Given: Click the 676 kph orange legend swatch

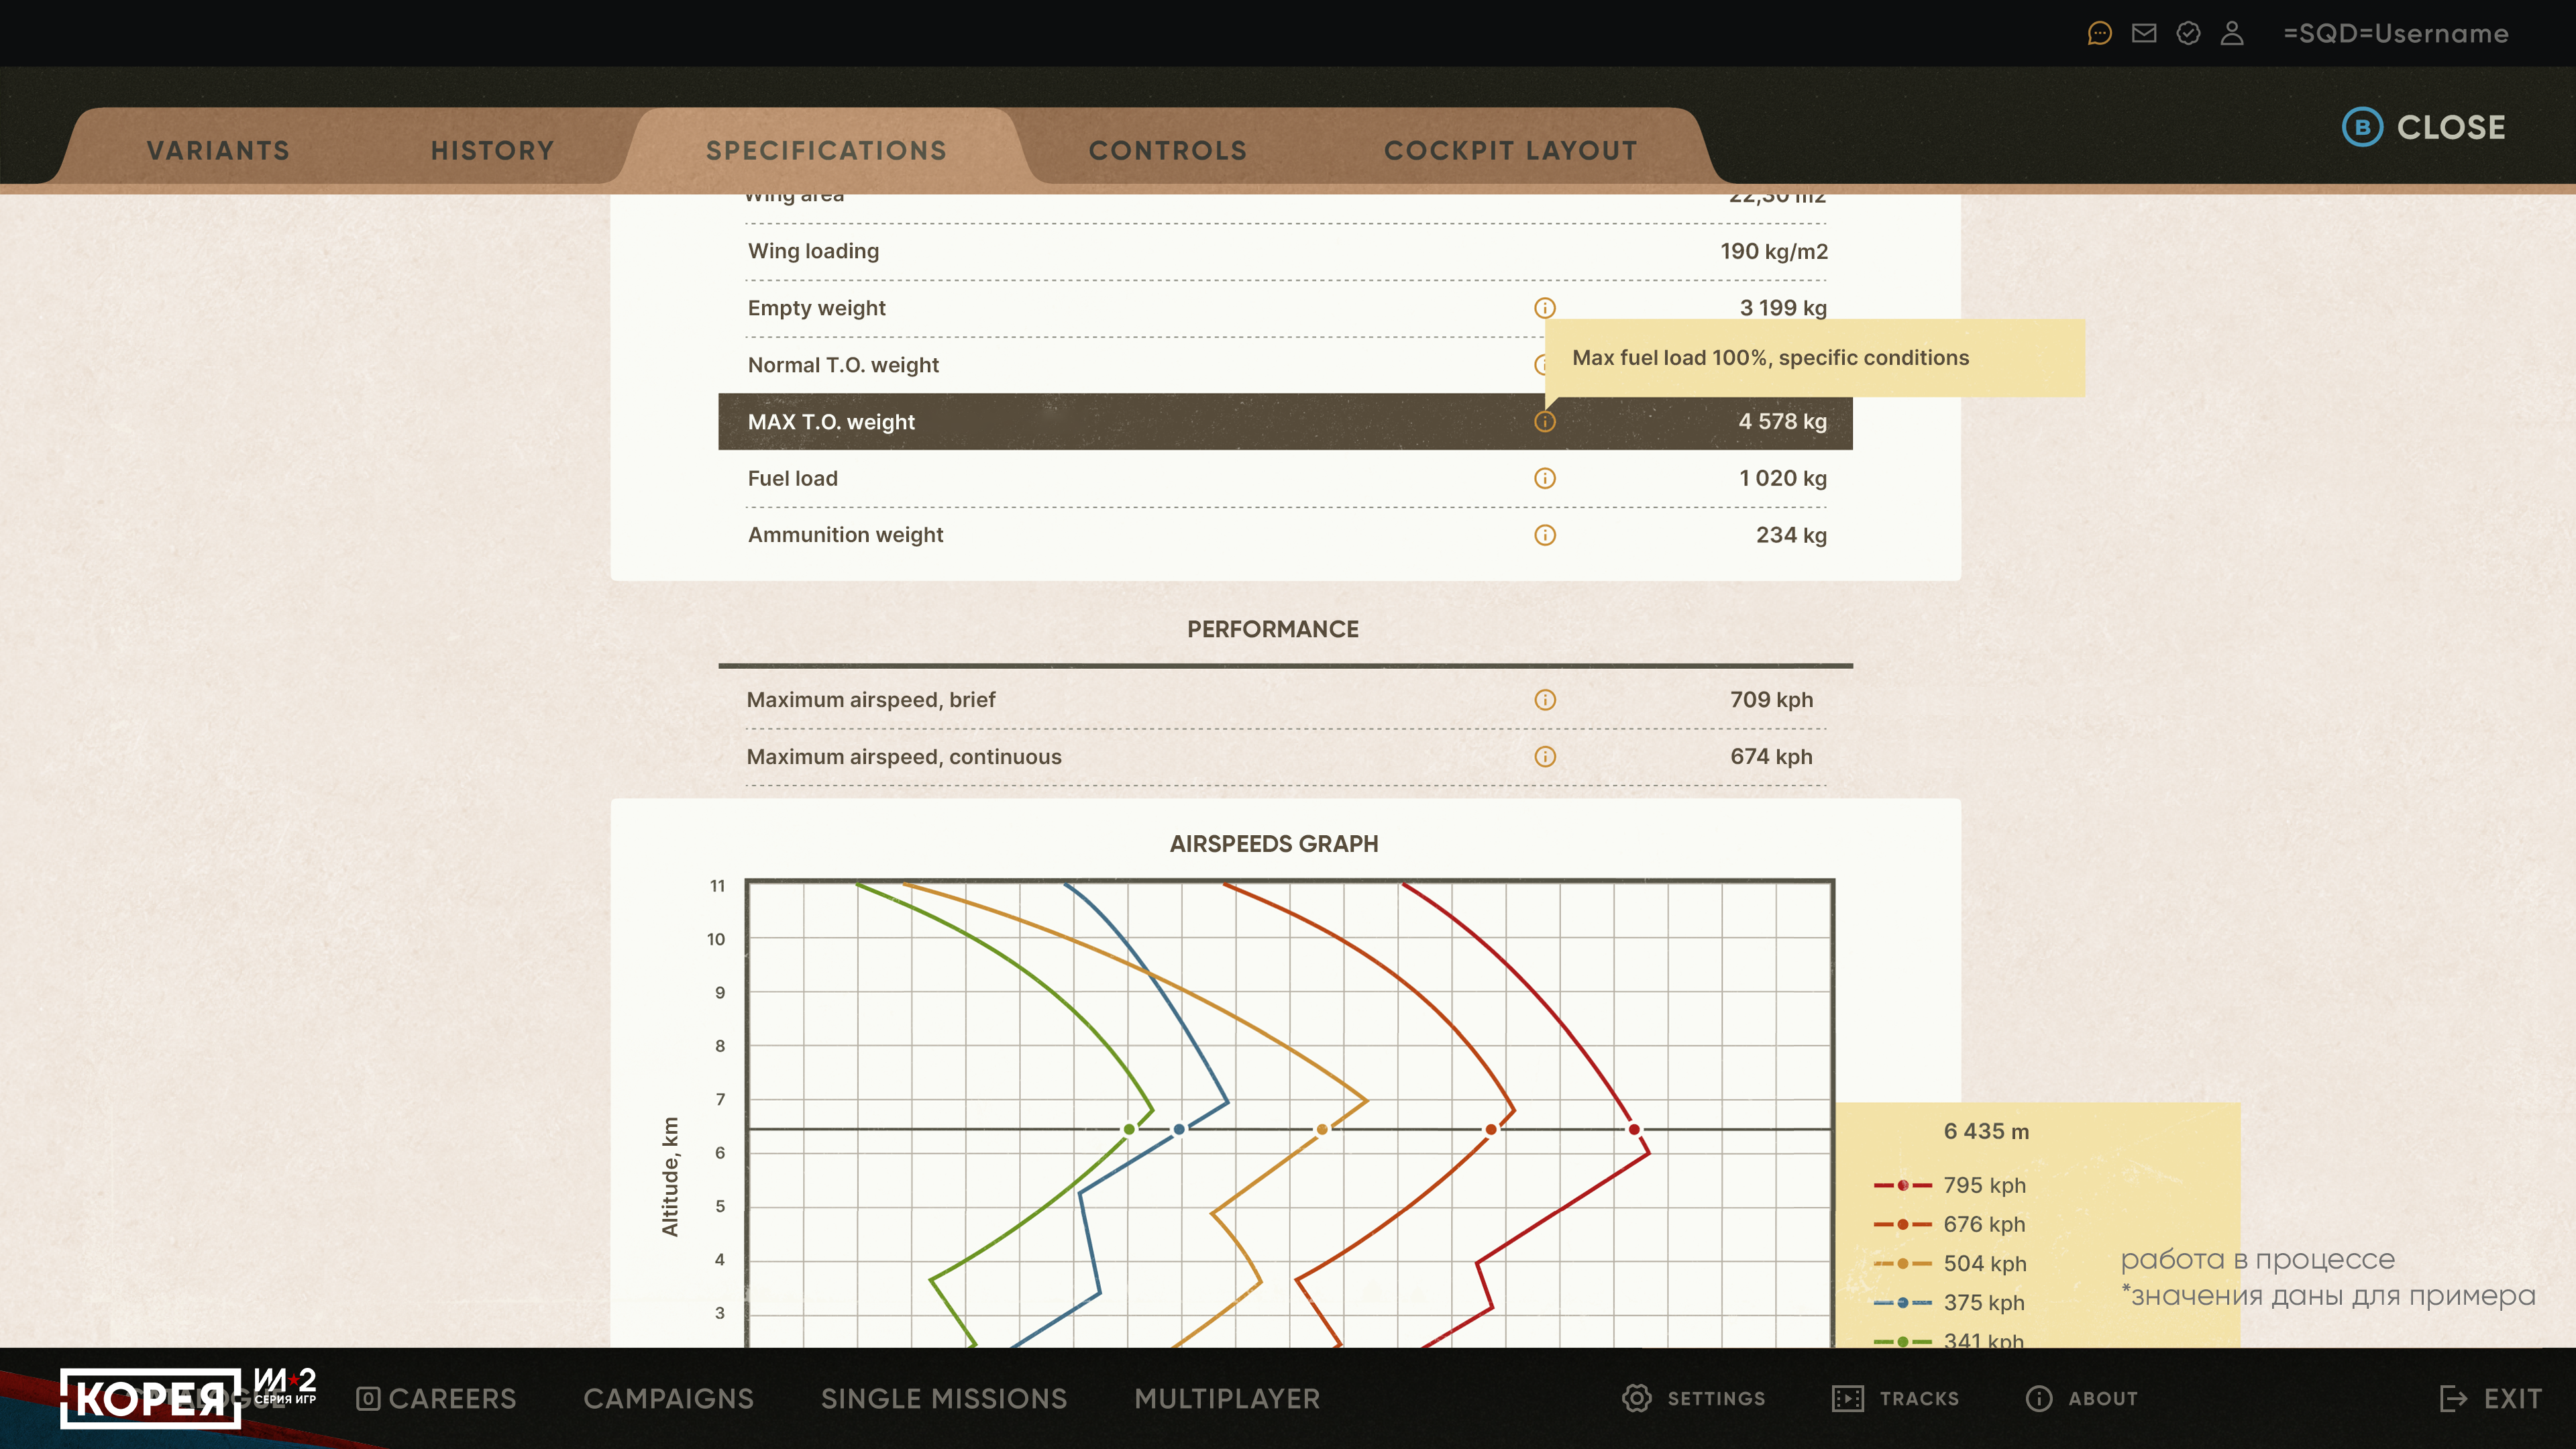Looking at the screenshot, I should pyautogui.click(x=1902, y=1224).
